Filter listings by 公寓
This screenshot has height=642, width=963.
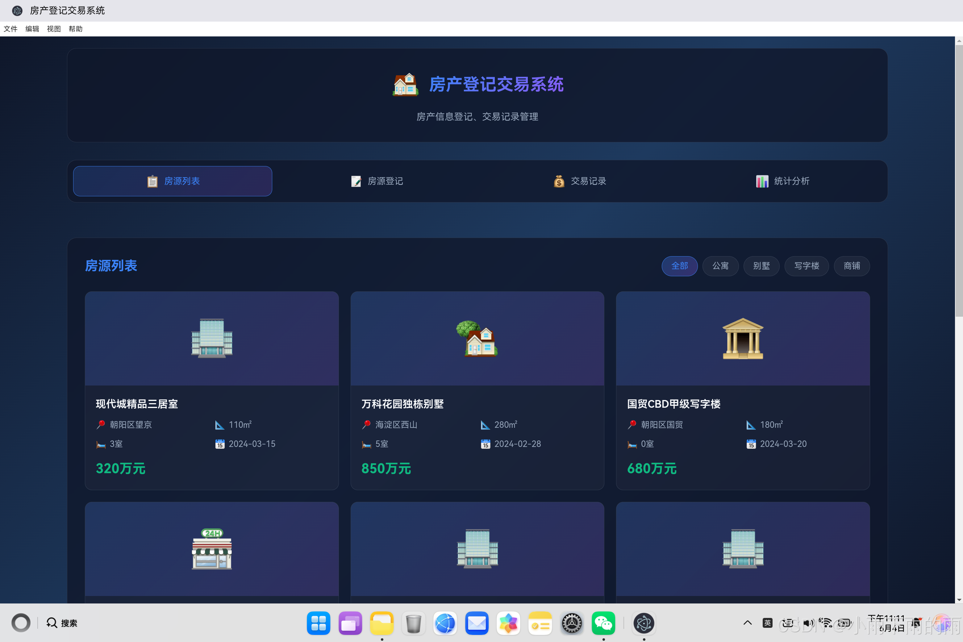click(x=720, y=266)
